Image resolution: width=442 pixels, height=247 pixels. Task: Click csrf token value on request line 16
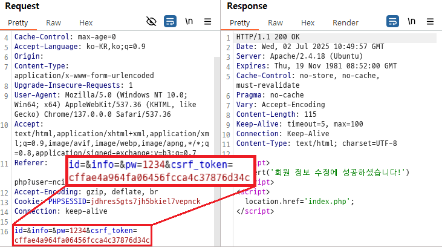click(82, 240)
